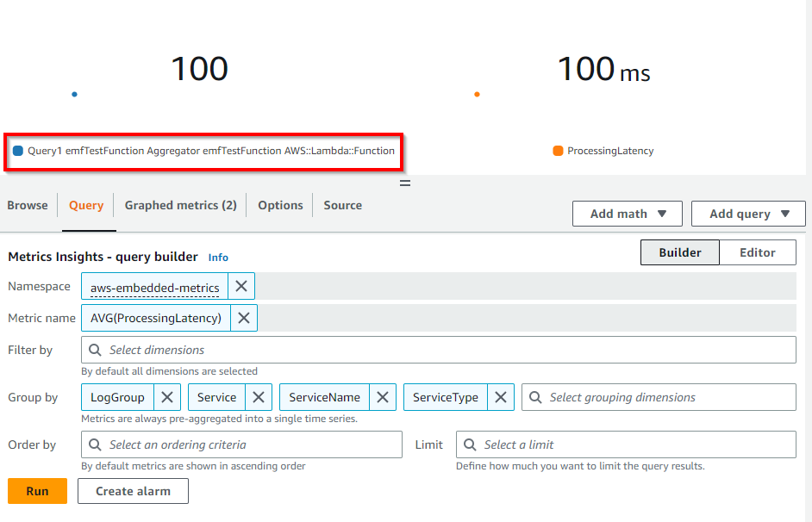Remove the Service grouping dimension

(x=259, y=397)
